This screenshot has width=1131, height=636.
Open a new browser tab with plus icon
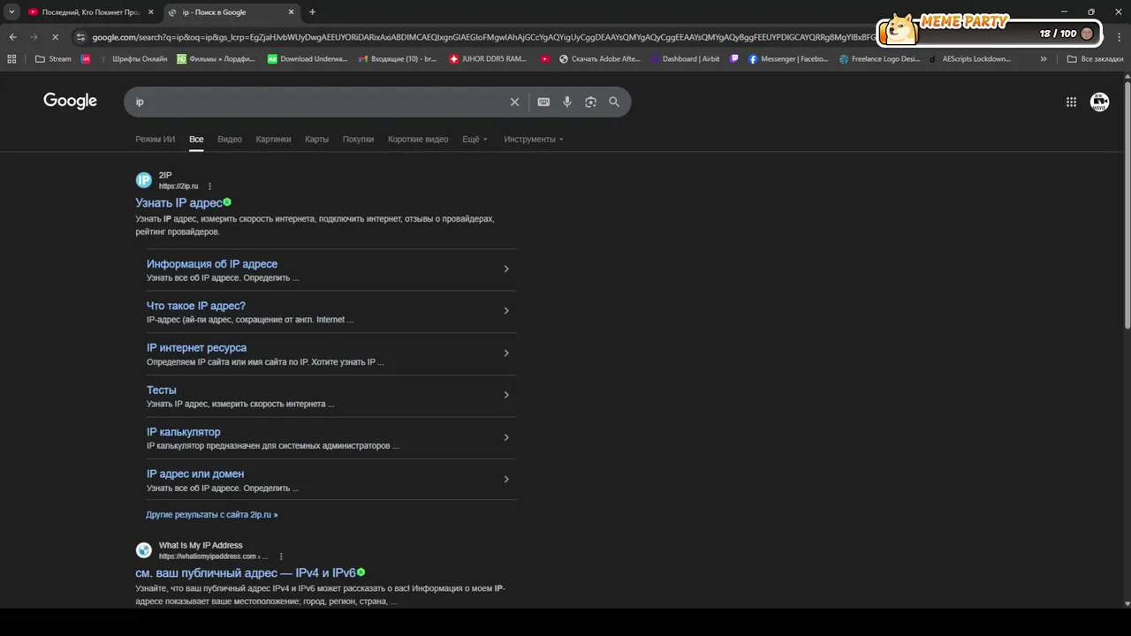312,12
